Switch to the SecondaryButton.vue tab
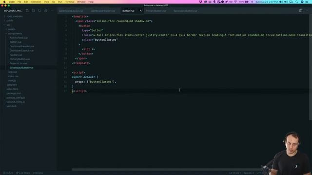 pyautogui.click(x=185, y=11)
